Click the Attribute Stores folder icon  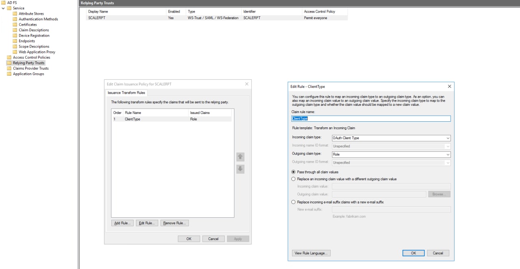point(15,13)
